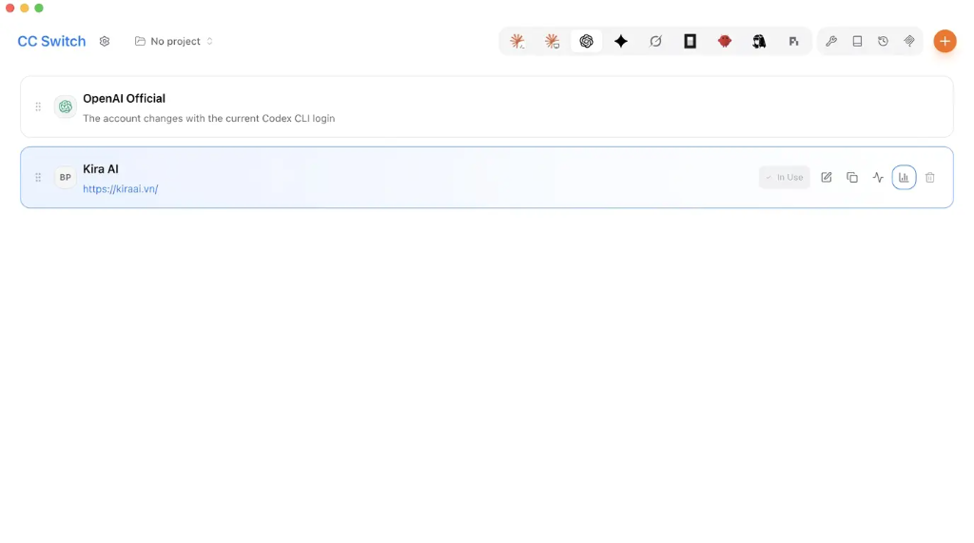Open settings gear next to CC Switch
Screen dimensions: 974x543
coord(105,41)
